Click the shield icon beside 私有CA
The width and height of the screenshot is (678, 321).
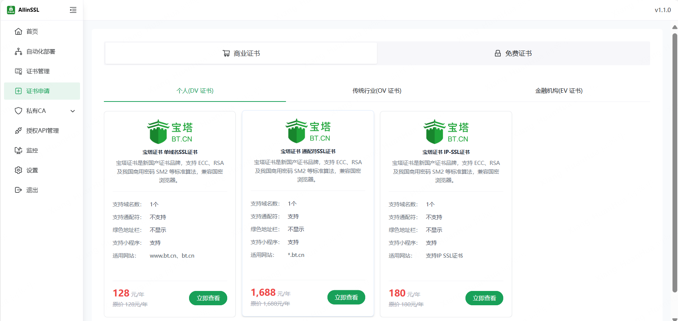click(x=18, y=111)
